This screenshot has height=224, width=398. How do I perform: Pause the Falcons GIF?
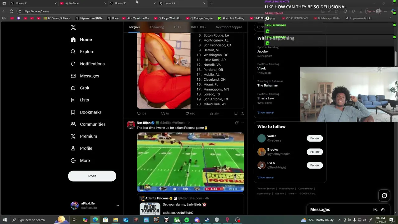[x=141, y=188]
